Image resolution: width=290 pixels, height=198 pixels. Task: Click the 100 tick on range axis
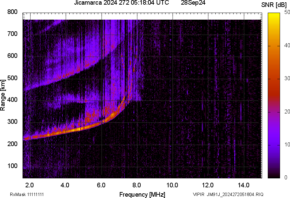[12, 166]
